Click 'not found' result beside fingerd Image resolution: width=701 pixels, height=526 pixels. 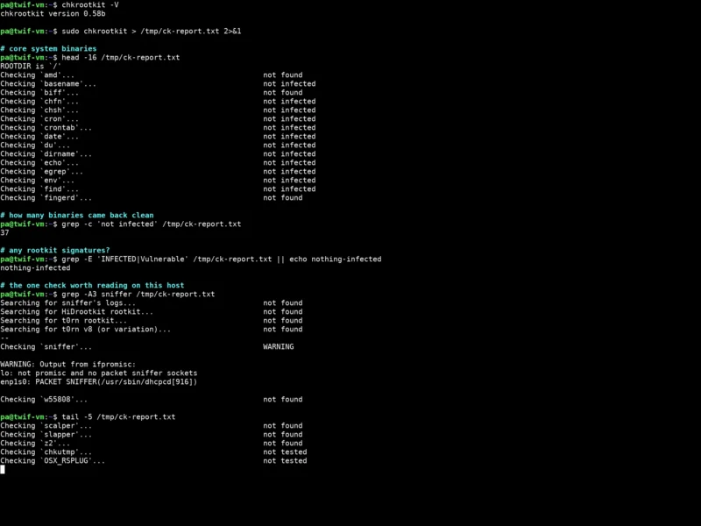(282, 198)
